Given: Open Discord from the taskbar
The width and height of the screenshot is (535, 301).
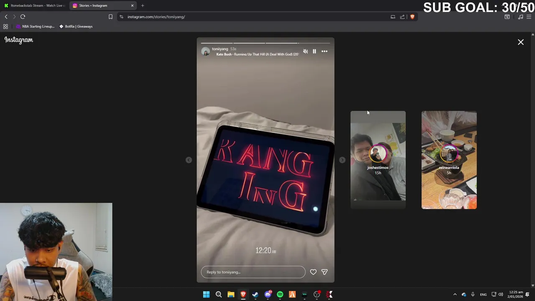Looking at the screenshot, I should pyautogui.click(x=268, y=295).
